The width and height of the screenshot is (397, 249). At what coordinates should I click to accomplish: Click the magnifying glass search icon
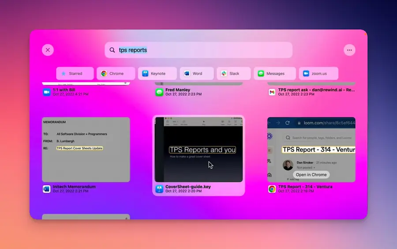tap(112, 50)
